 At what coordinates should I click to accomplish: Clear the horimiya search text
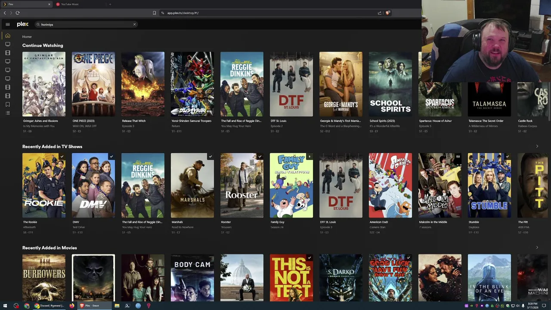[x=134, y=25]
